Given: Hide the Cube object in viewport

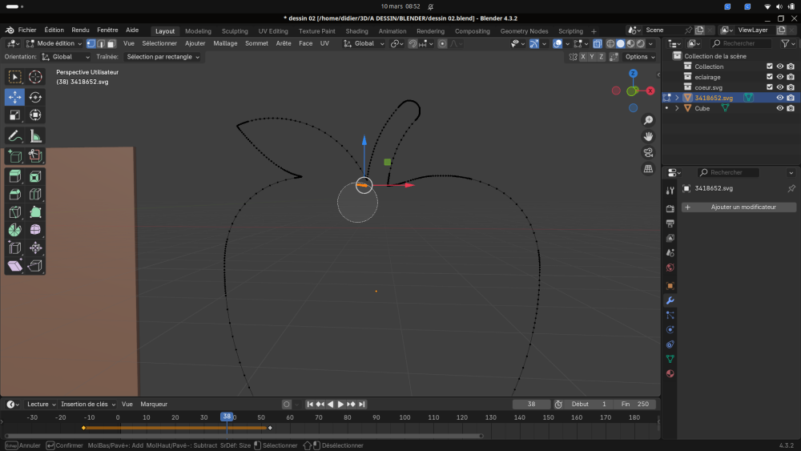Looking at the screenshot, I should tap(779, 108).
